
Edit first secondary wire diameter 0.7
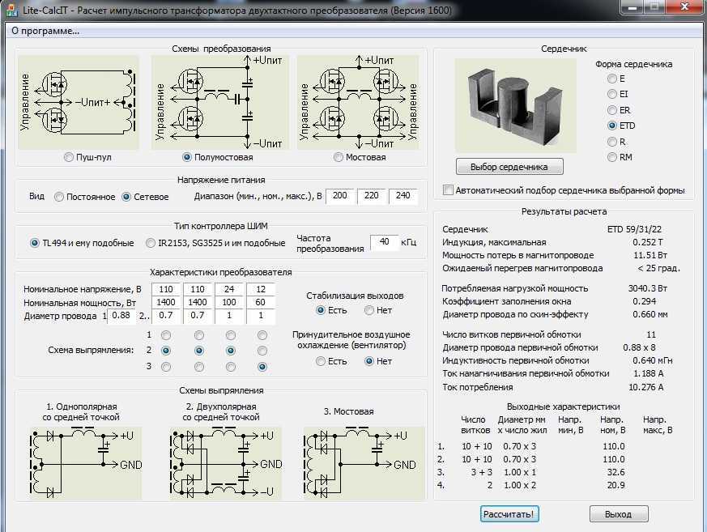coord(166,316)
